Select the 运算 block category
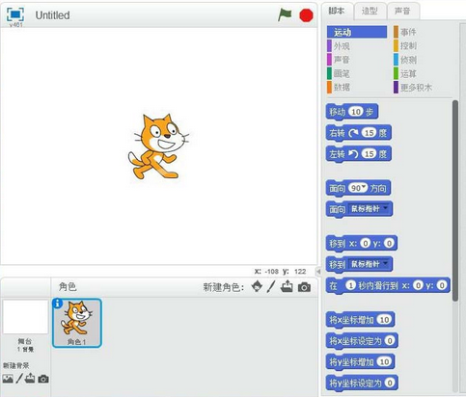466x397 pixels. pyautogui.click(x=405, y=73)
